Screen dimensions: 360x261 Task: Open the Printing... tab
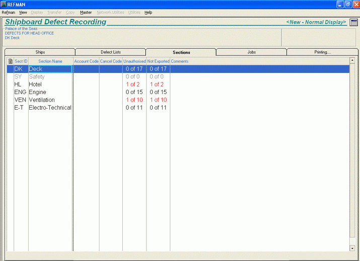click(x=322, y=52)
